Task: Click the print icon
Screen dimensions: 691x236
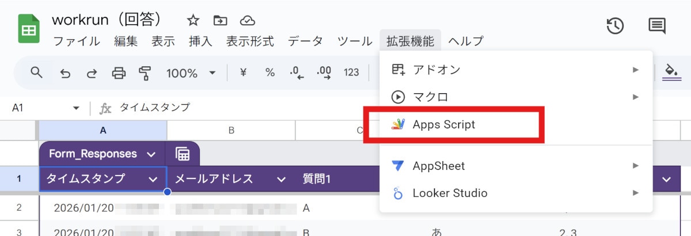Action: click(x=119, y=73)
